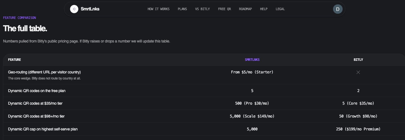Click Bitly value 2 for free plan
The width and height of the screenshot is (405, 140).
click(358, 91)
